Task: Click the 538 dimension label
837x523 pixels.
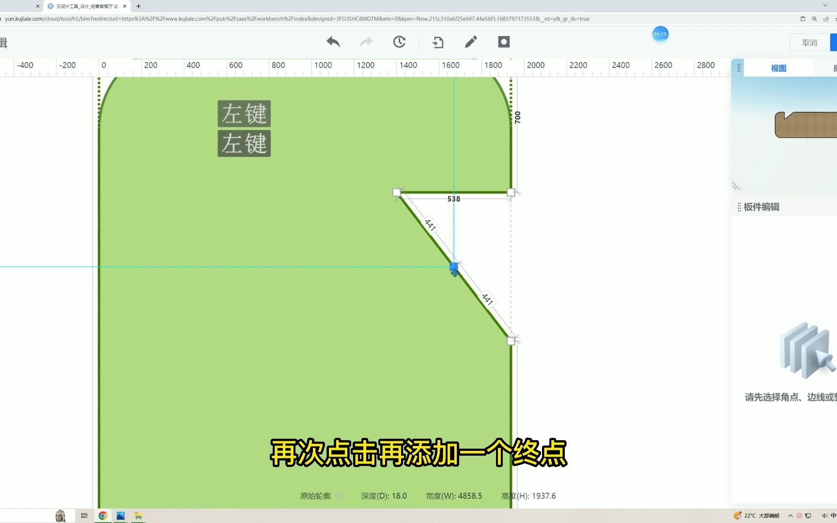Action: [454, 199]
